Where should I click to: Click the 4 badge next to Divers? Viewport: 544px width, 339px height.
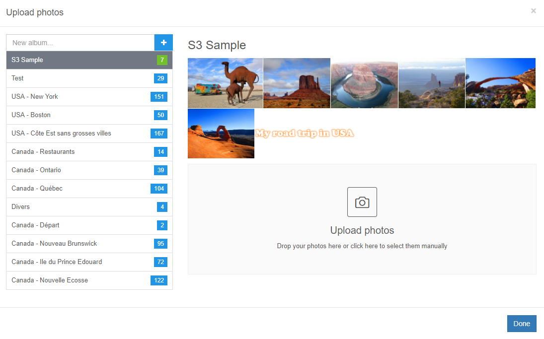[x=161, y=206]
